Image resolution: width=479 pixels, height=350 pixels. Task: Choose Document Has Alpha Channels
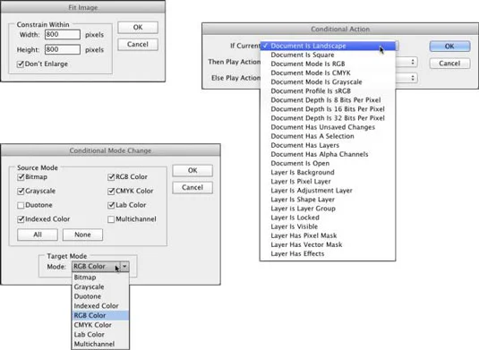pyautogui.click(x=328, y=154)
